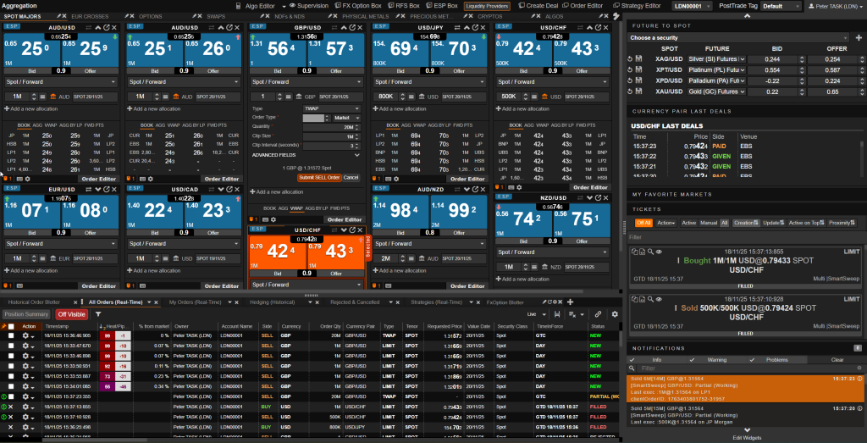Click the Submit SELL Order button
Viewport: 867px width, 443px height.
tap(318, 177)
